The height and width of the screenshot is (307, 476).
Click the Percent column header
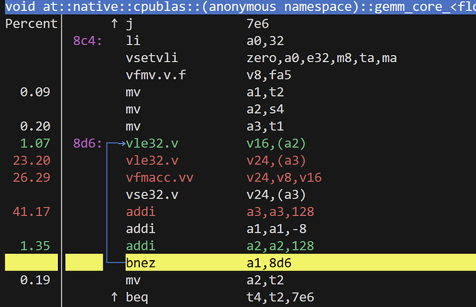31,24
